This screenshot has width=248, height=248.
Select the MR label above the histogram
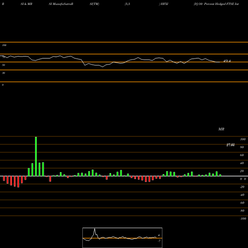pyautogui.click(x=221, y=129)
